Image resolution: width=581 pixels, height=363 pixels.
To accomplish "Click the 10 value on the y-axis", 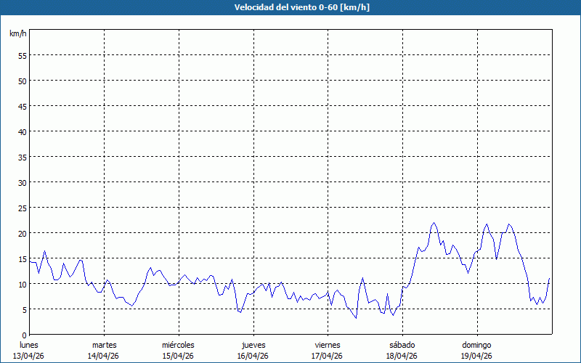I will 22,284.
